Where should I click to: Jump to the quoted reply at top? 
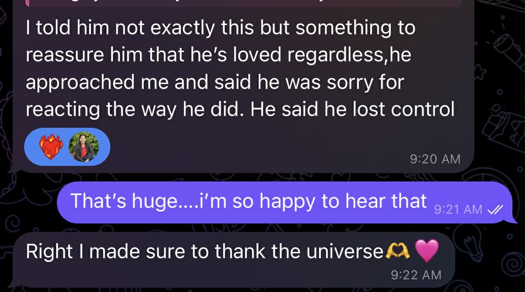[243, 3]
